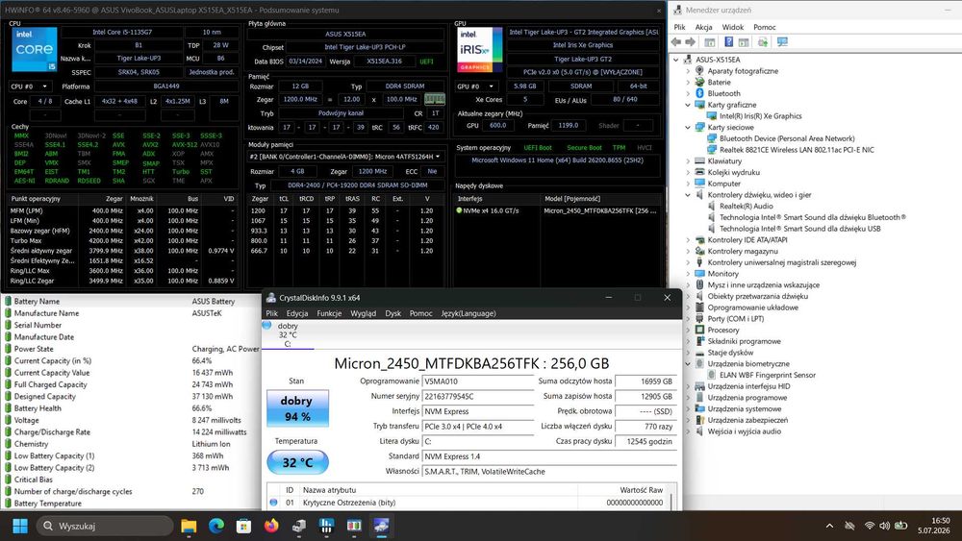Open Funkcje menu in CrystalDiskInfo

(x=329, y=313)
